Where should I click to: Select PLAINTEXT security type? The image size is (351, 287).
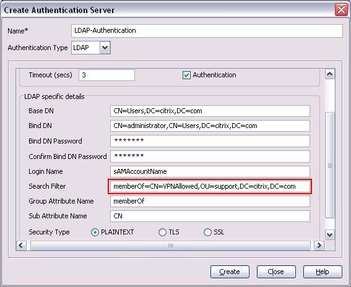[95, 232]
